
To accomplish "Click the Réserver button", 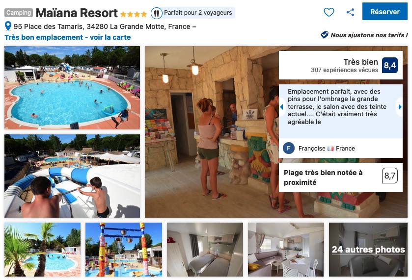I will coord(385,12).
